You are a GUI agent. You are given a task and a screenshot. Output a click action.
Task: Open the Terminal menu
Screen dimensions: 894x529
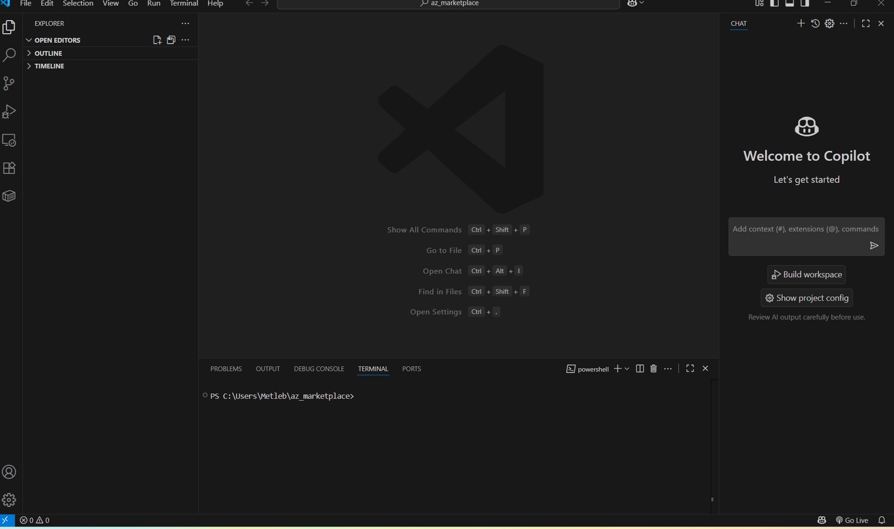184,3
